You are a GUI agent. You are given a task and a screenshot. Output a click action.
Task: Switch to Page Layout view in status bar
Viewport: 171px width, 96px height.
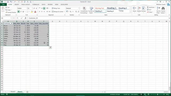pos(145,94)
